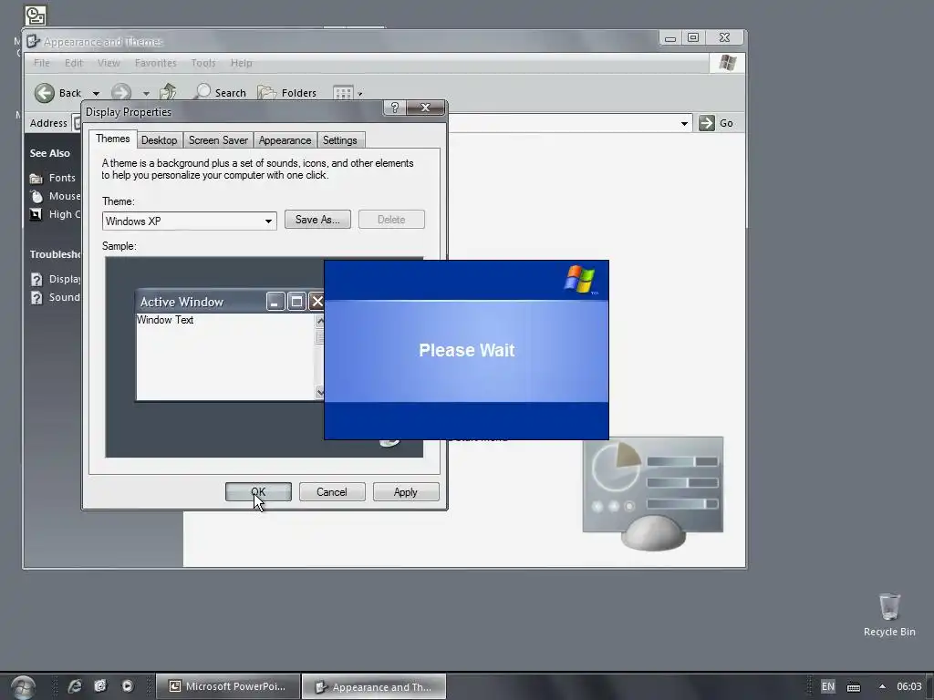
Task: Click the taskbar clock 06:03
Action: (909, 686)
